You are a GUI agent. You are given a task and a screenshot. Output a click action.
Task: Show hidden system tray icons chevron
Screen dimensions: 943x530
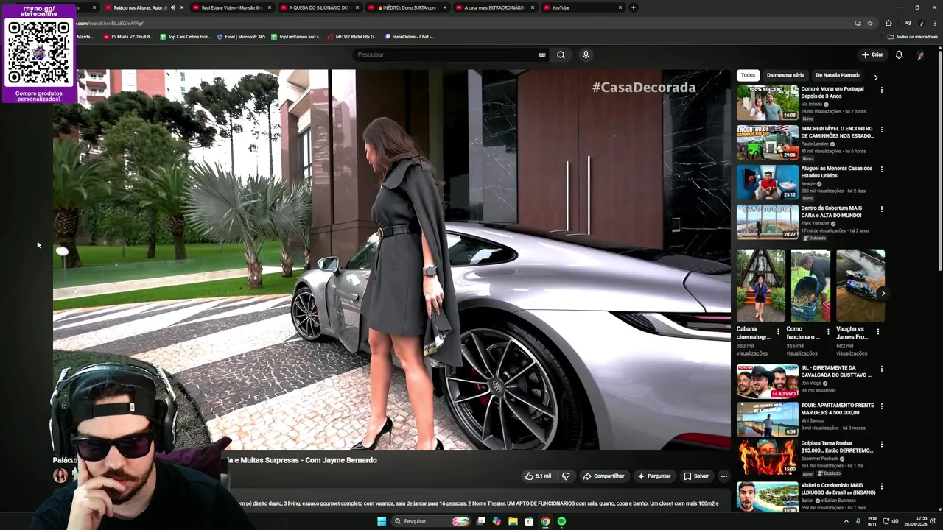point(846,521)
